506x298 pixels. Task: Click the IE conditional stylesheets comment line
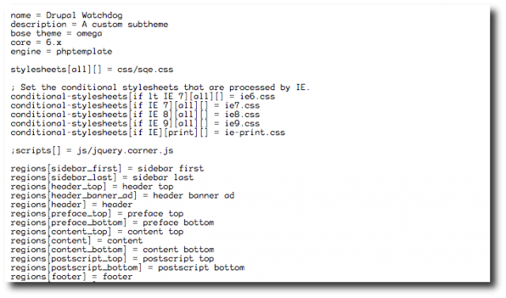tap(160, 88)
